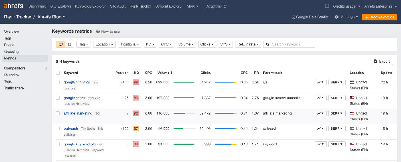Open the KD filter dropdown
The height and width of the screenshot is (162, 401).
150,44
